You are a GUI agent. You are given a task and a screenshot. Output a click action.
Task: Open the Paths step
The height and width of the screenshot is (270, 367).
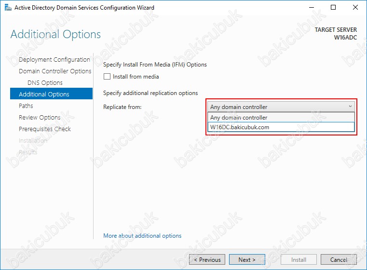click(x=26, y=106)
